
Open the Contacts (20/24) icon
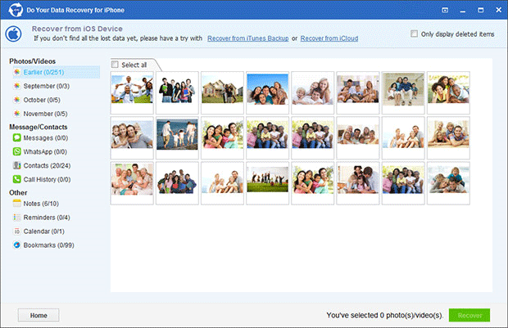coord(16,165)
